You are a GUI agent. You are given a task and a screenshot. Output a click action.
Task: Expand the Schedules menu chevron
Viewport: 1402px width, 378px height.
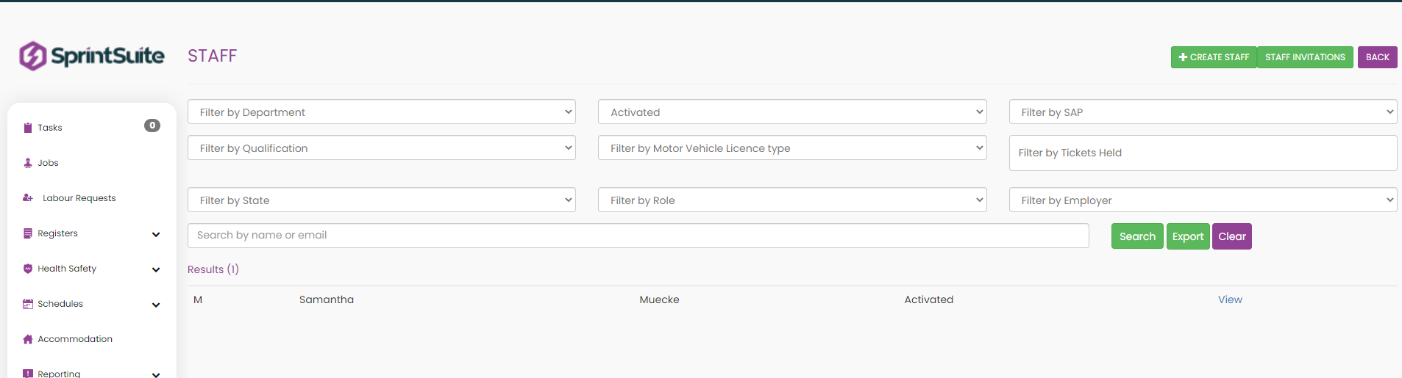[x=156, y=305]
